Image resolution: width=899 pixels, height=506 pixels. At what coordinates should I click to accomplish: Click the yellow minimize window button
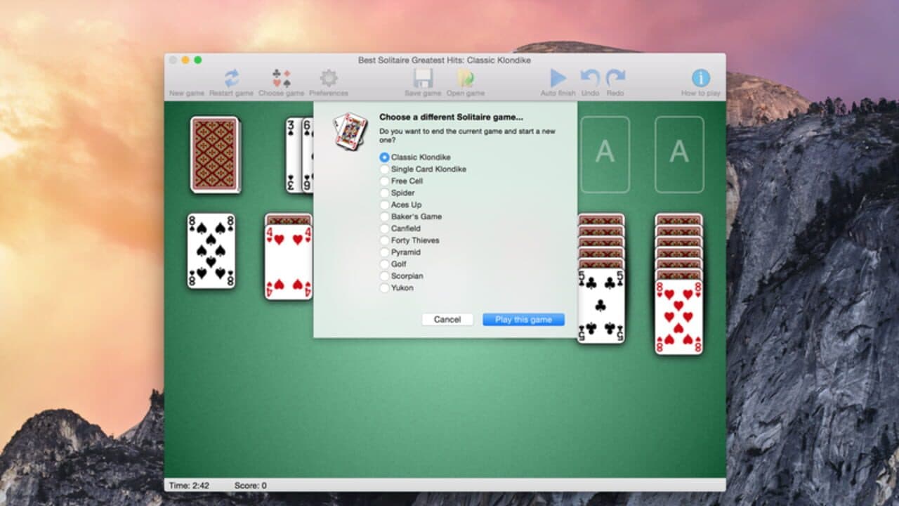click(185, 60)
